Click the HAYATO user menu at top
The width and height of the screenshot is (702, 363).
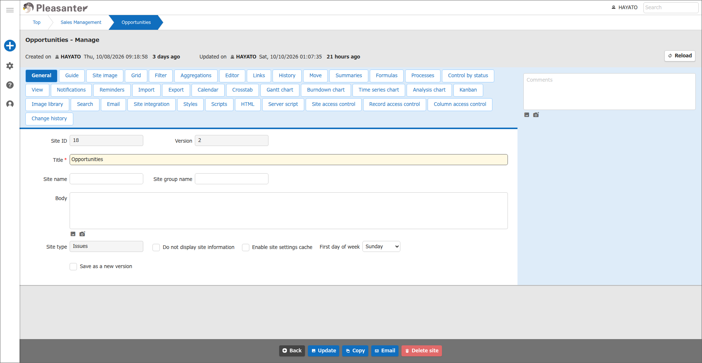625,7
